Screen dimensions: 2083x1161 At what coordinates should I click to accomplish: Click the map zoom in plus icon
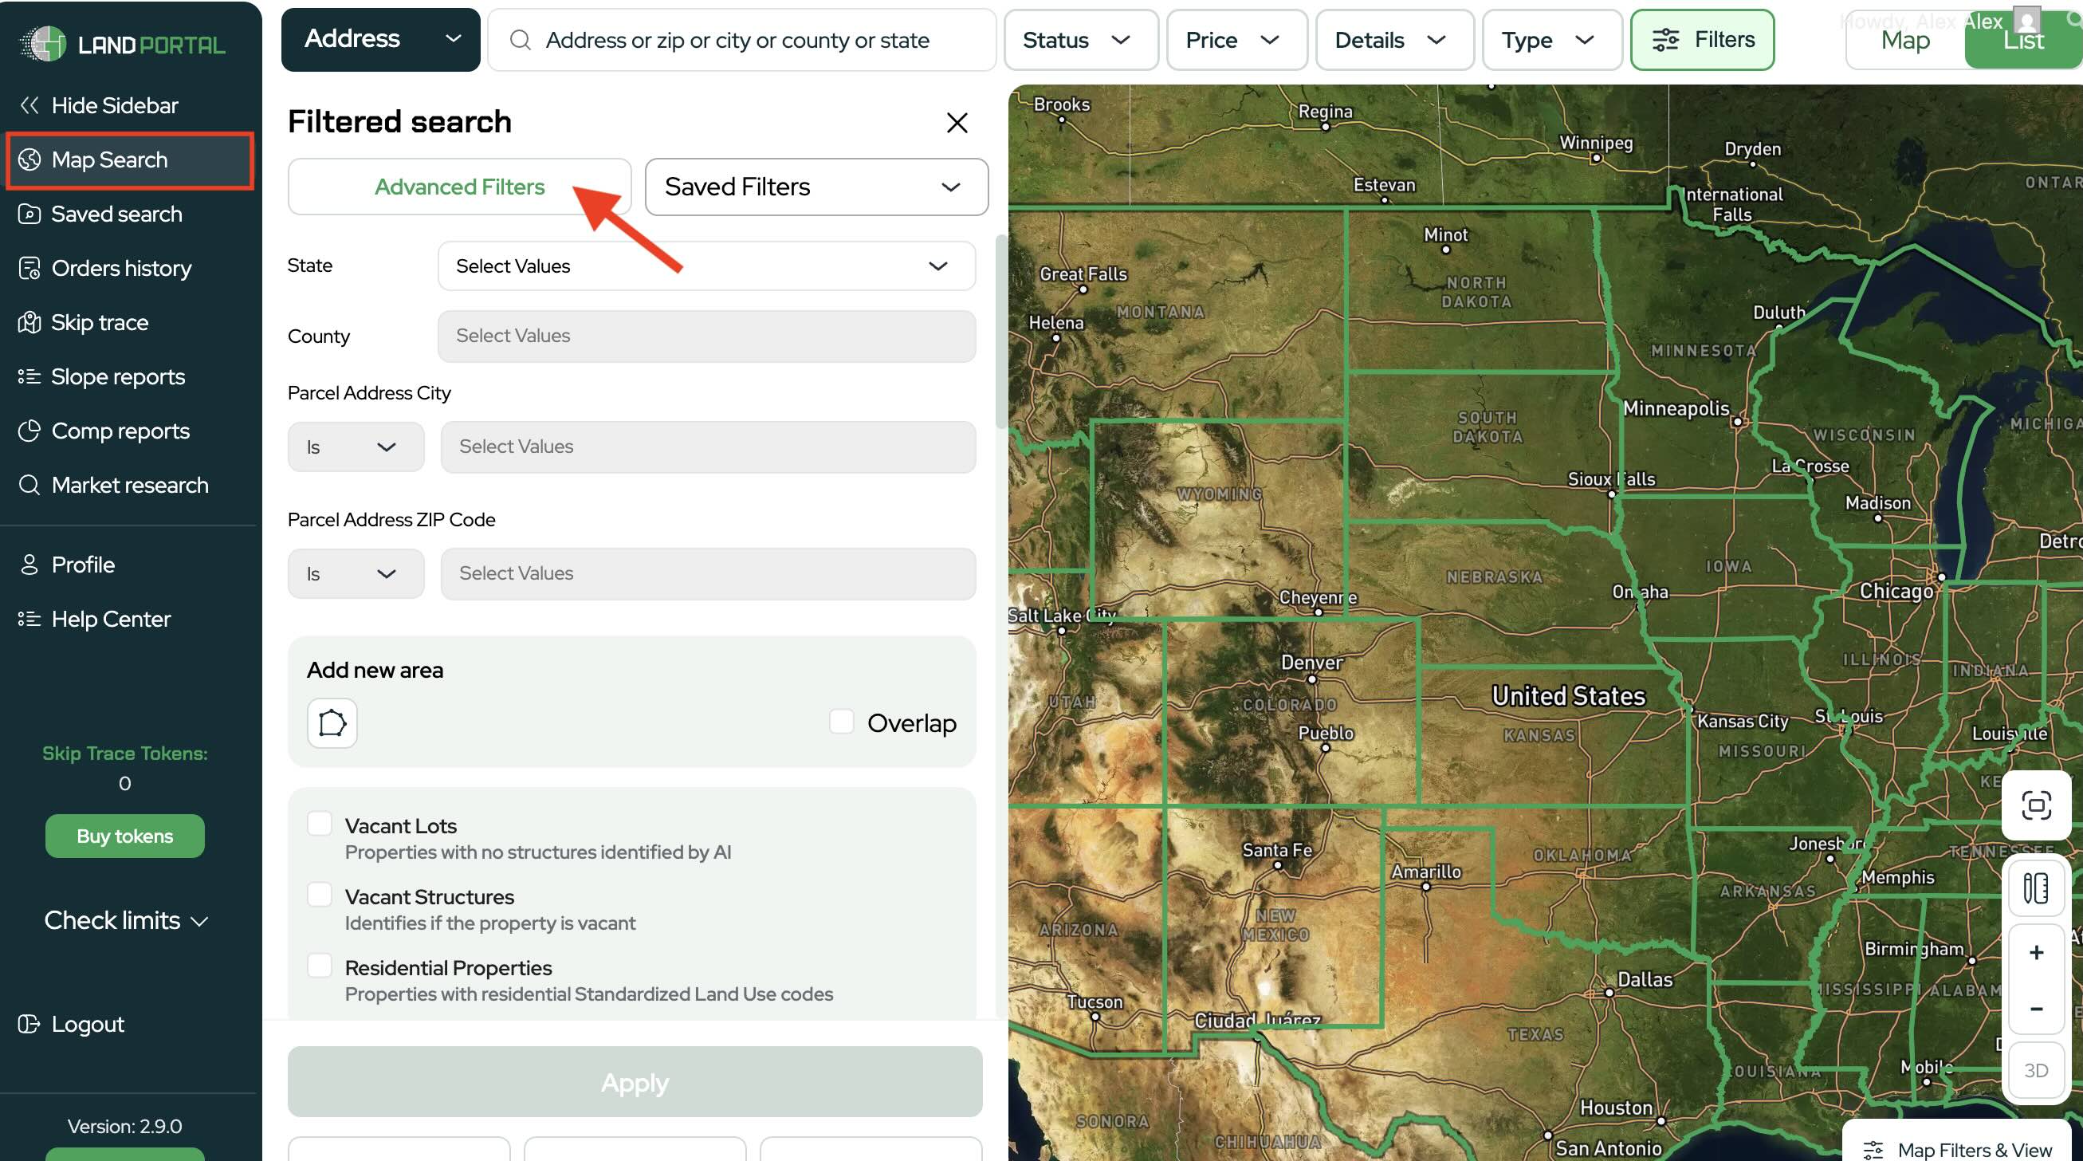pos(2035,952)
